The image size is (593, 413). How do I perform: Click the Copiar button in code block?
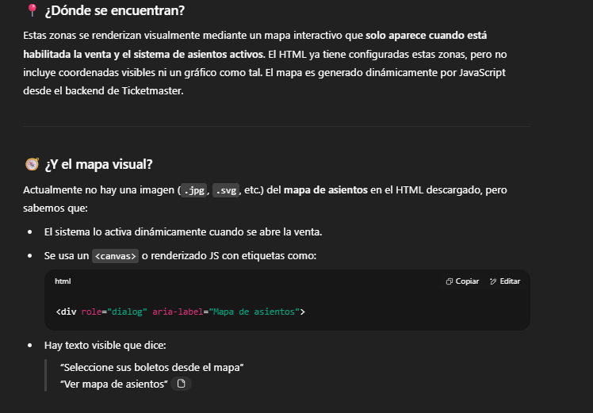462,281
